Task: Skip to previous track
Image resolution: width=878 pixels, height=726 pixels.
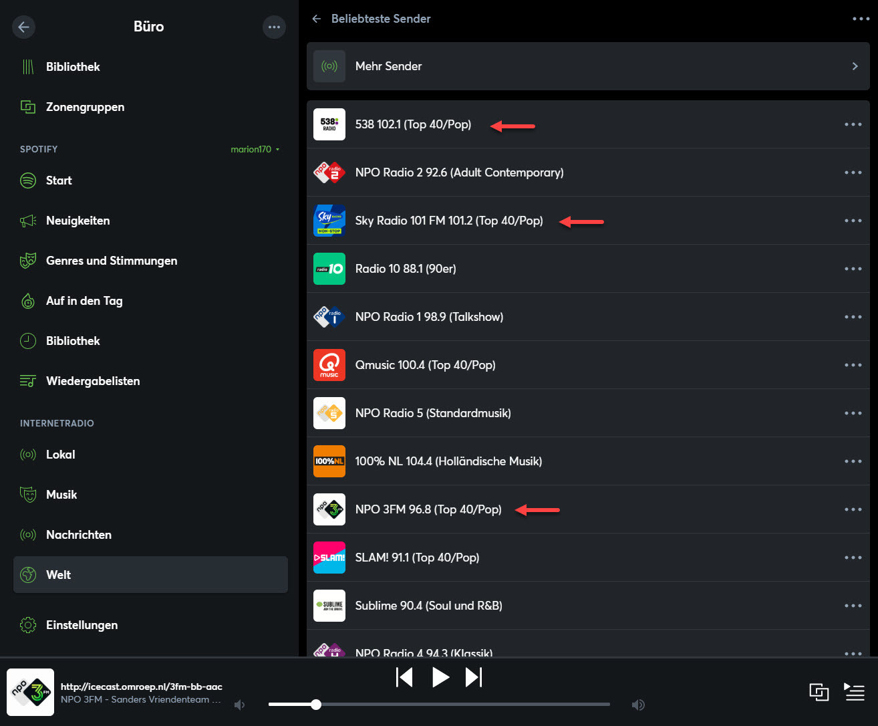Action: tap(404, 677)
